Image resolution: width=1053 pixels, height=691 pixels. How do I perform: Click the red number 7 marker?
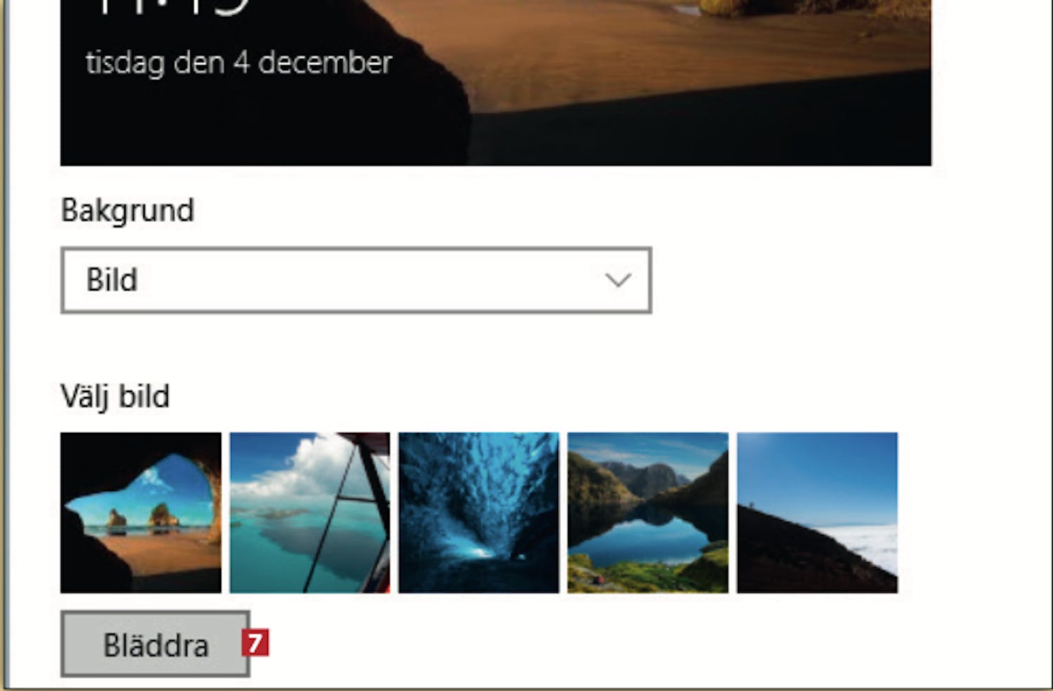[x=256, y=643]
